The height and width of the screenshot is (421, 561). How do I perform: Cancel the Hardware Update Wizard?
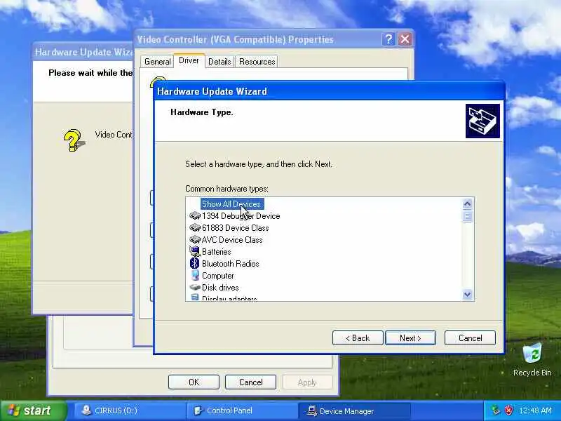[470, 338]
